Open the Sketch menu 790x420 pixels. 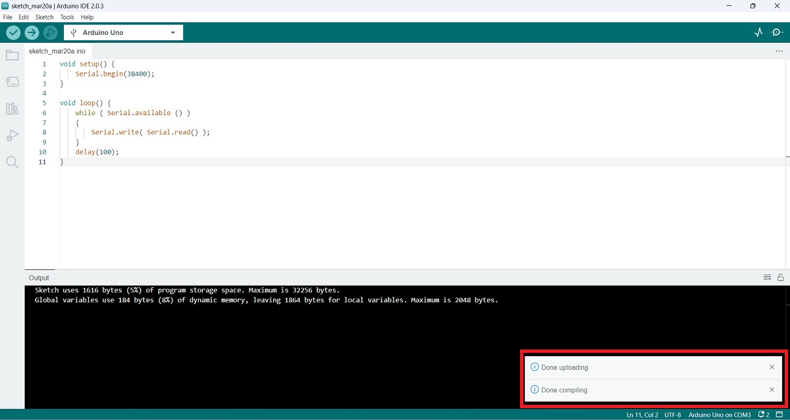(44, 17)
